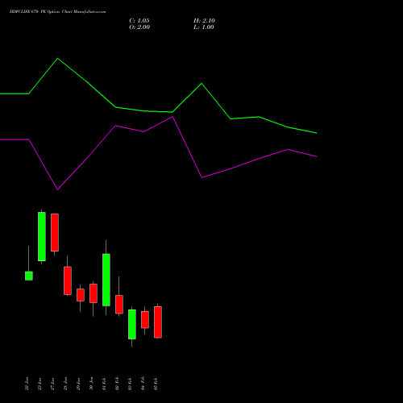Select the green 03 Feb candle

tap(132, 324)
